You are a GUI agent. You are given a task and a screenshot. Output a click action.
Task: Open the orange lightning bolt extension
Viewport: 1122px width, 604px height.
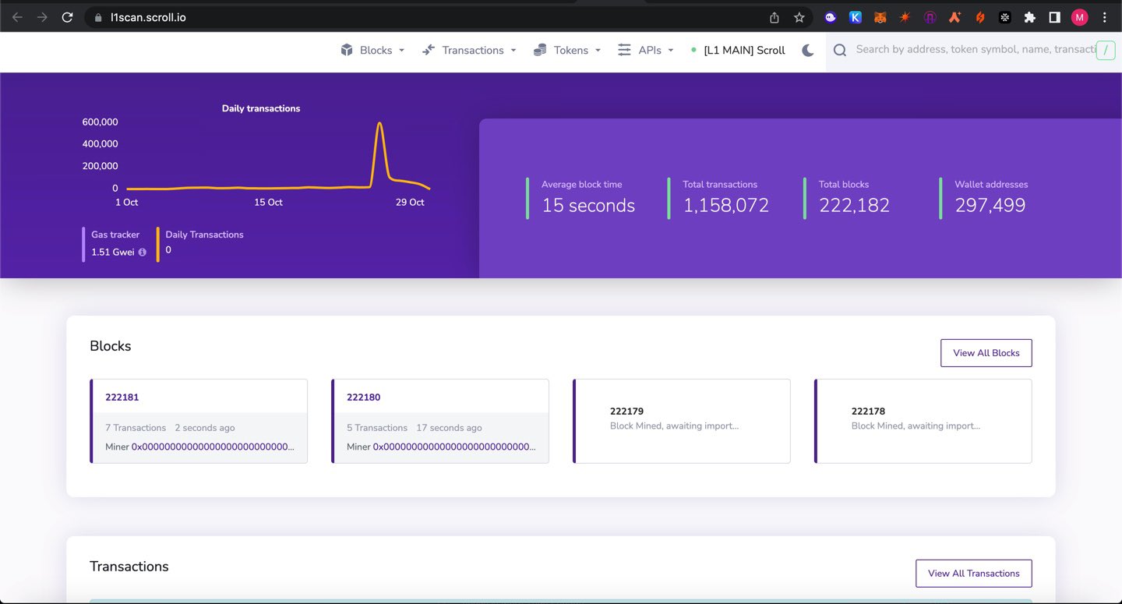coord(980,17)
